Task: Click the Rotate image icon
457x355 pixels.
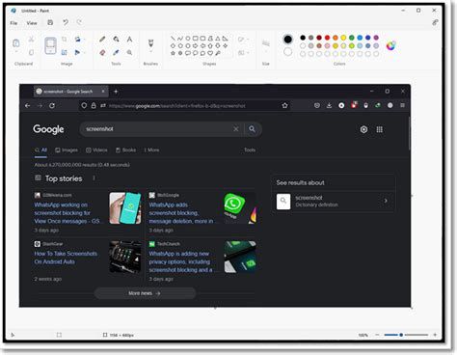Action: pyautogui.click(x=77, y=40)
